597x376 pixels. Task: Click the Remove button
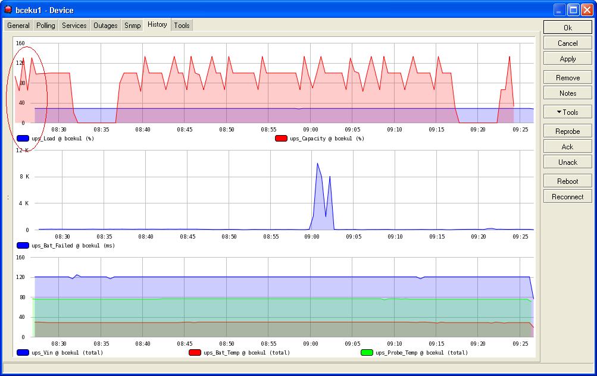568,77
